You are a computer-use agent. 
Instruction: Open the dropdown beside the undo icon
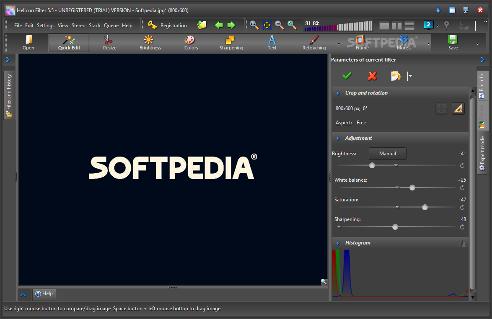click(410, 76)
